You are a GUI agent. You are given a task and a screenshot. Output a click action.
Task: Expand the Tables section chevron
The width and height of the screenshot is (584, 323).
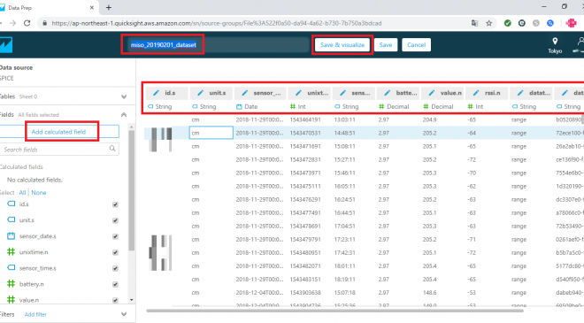(x=124, y=96)
